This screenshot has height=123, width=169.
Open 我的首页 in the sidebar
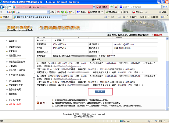pos(13,41)
